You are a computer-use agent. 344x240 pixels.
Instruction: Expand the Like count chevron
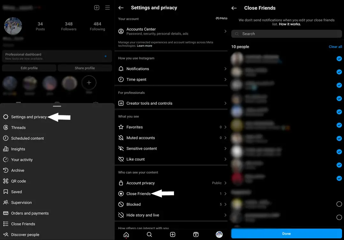click(225, 159)
